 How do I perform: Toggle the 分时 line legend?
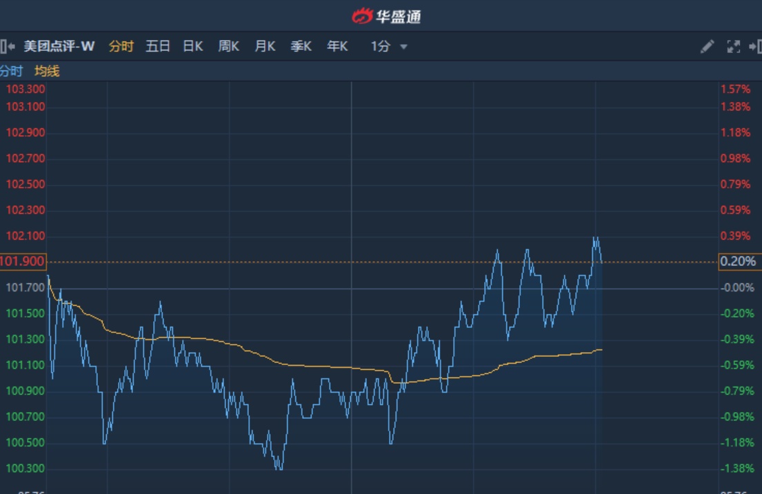11,71
